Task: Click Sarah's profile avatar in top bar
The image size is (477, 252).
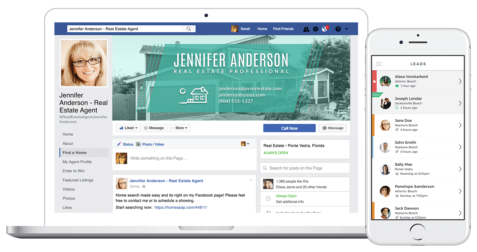Action: click(x=235, y=29)
